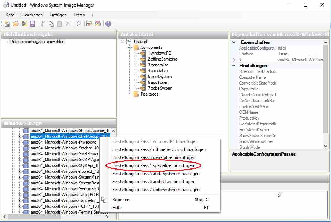Expand the Microsoft-Windows-SNMP-Agent component node

coord(19,160)
